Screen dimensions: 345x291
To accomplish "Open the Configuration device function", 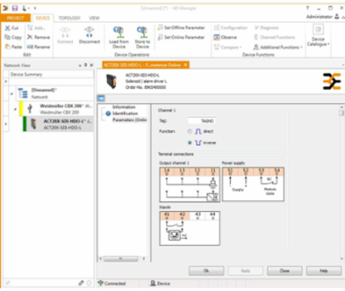I will click(230, 27).
